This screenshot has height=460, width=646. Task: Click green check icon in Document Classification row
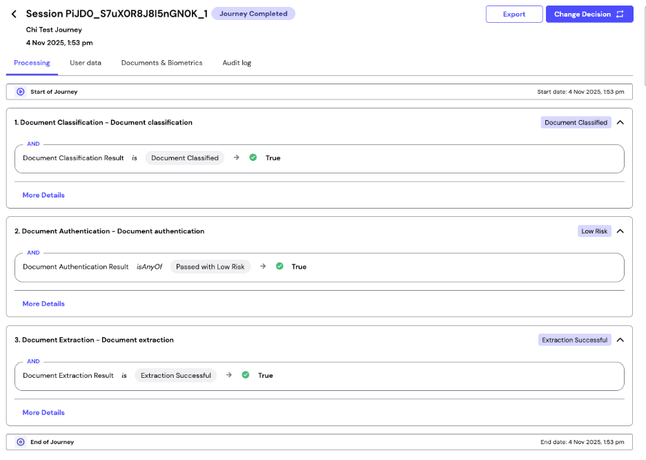pos(253,157)
